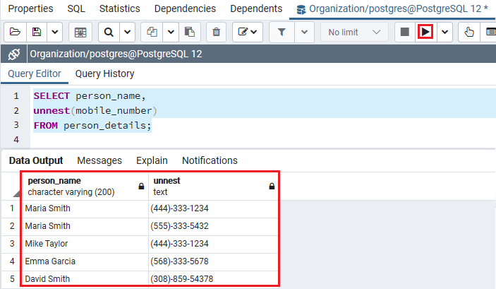Expand the filter options dropdown
The height and width of the screenshot is (289, 496).
tap(304, 32)
